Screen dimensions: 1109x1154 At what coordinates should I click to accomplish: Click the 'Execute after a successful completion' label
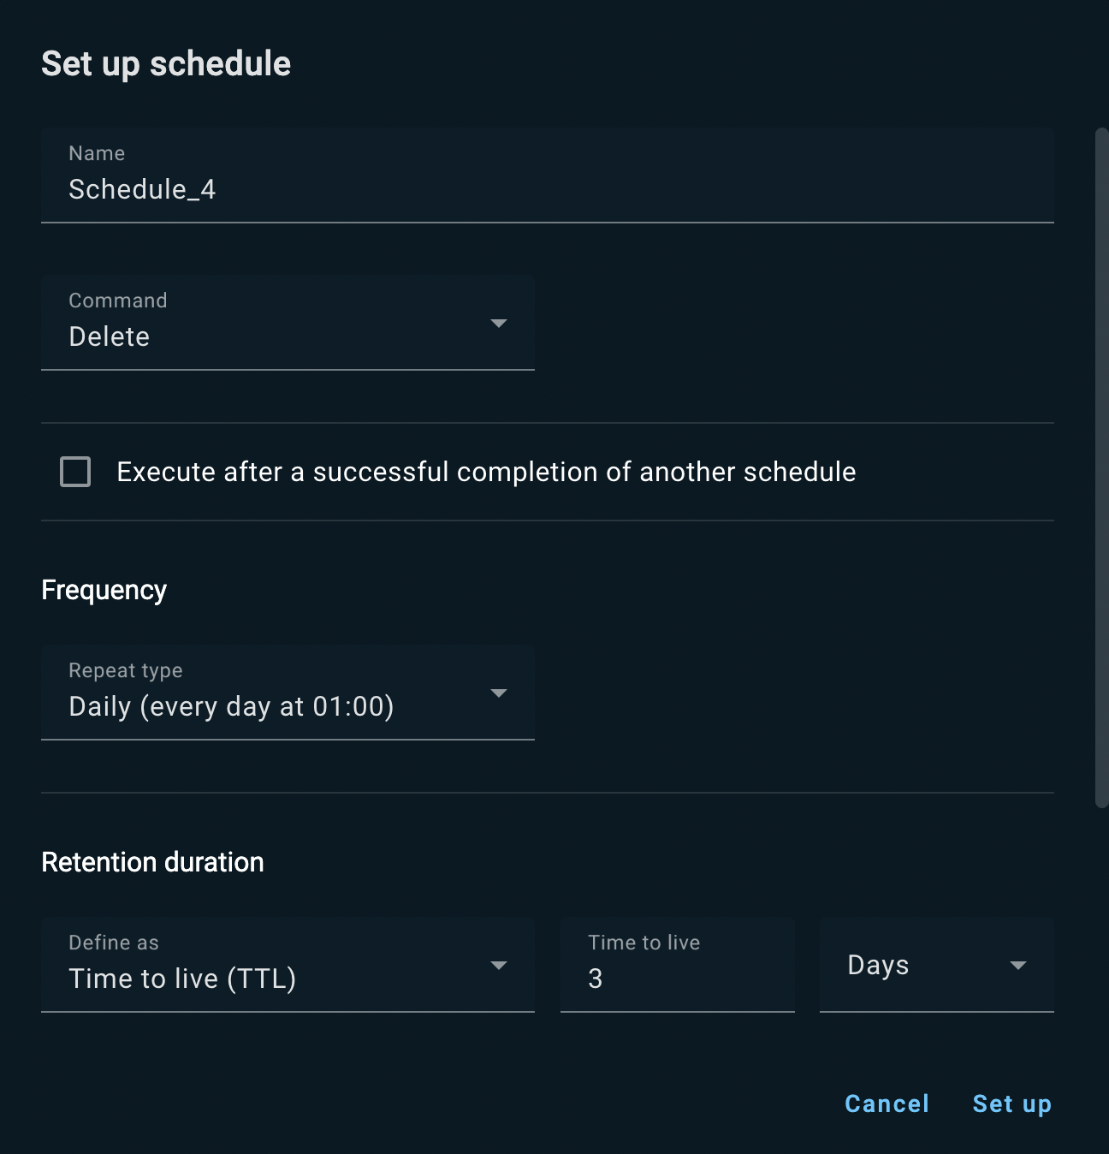[x=486, y=472]
